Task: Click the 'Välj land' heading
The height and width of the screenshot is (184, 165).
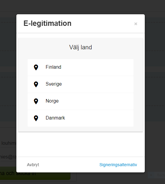Action: (x=81, y=47)
